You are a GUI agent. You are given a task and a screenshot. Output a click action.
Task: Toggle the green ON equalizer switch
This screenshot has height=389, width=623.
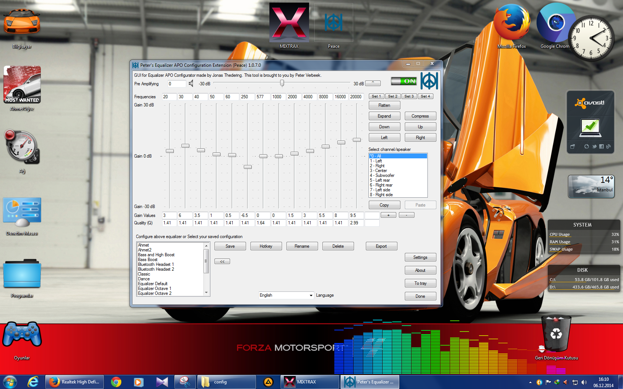[x=404, y=81]
